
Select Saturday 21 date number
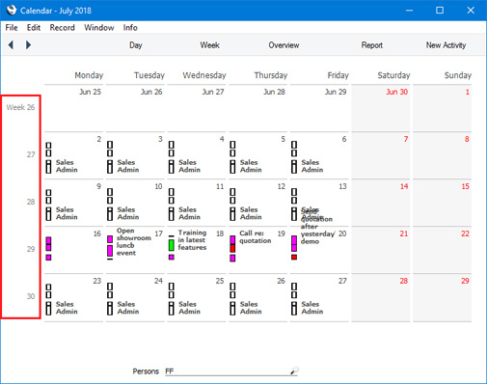coord(404,233)
